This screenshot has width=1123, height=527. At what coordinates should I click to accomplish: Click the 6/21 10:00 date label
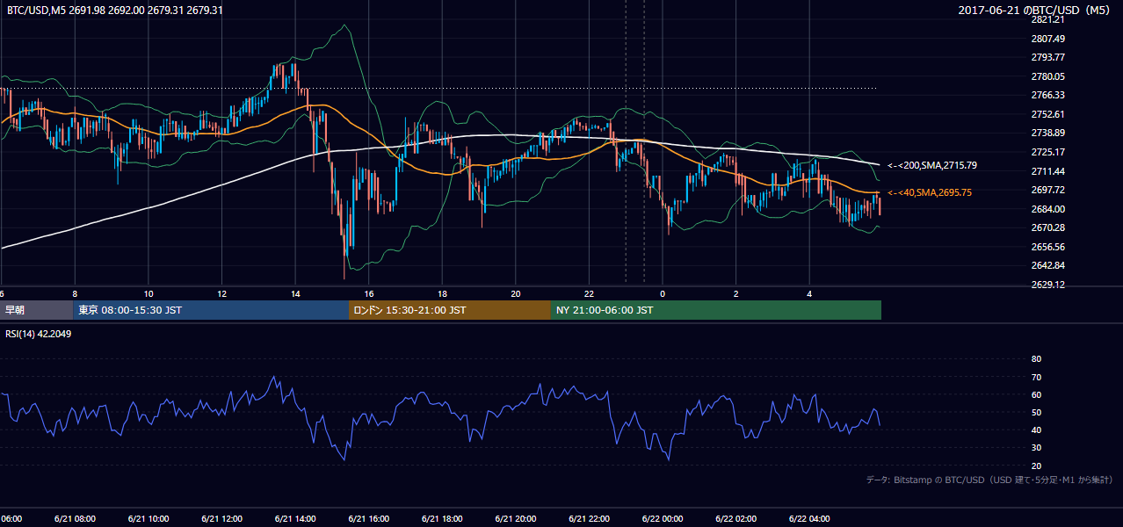tap(149, 518)
